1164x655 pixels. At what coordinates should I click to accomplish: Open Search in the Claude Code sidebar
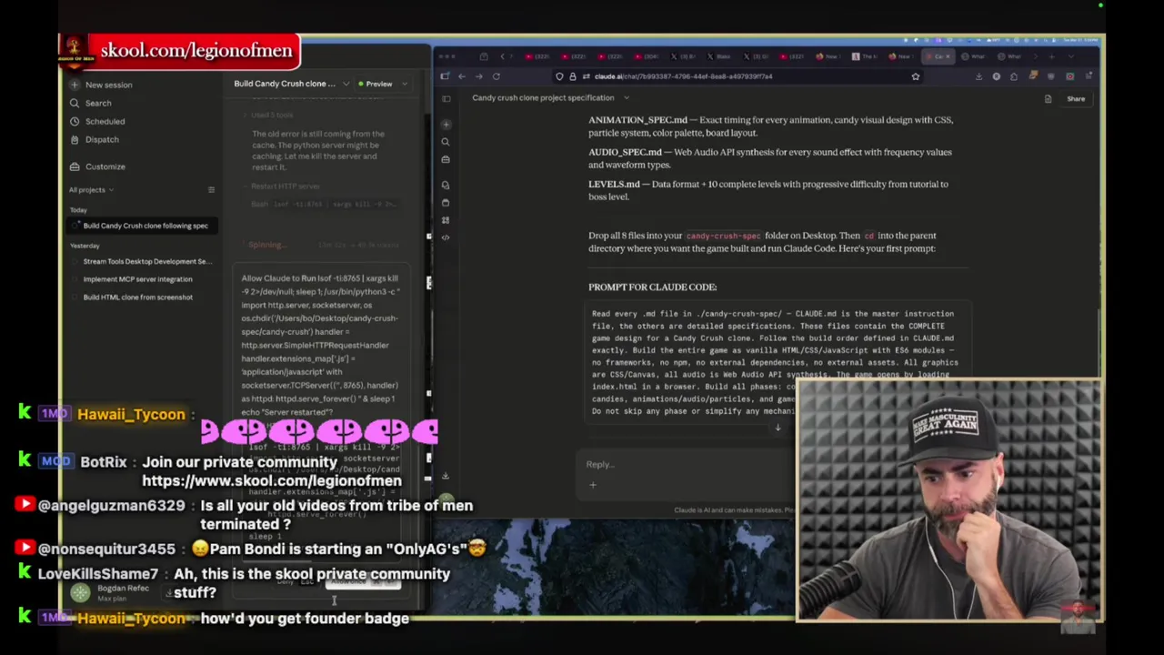[x=90, y=103]
